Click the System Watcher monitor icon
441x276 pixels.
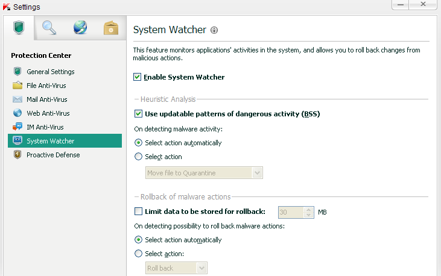pos(17,140)
